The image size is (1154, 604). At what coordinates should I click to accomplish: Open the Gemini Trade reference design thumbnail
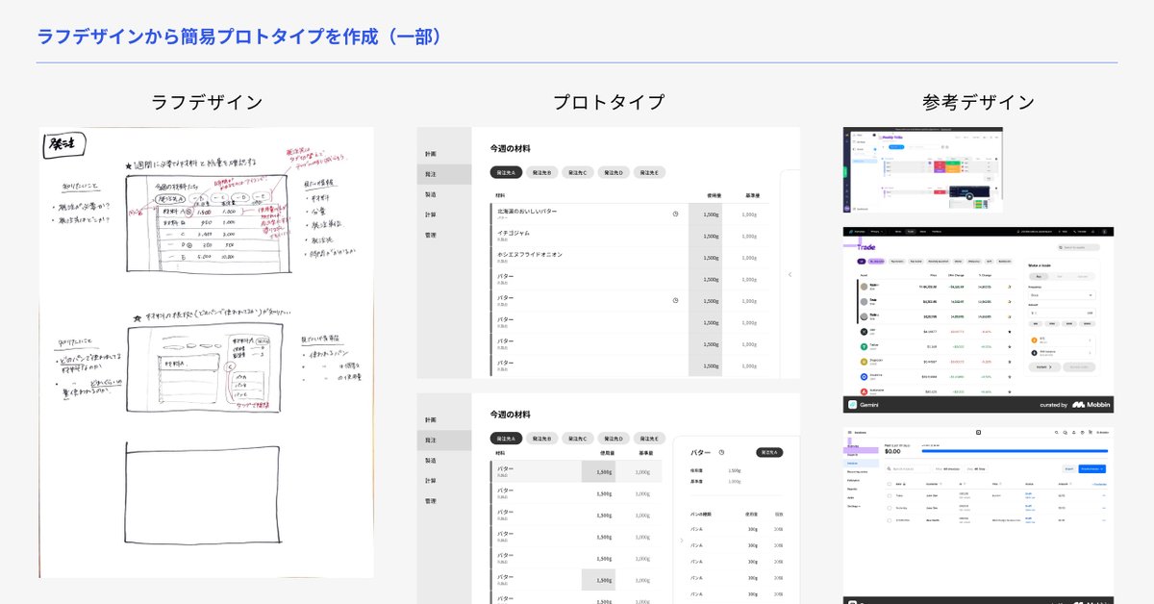coord(978,320)
